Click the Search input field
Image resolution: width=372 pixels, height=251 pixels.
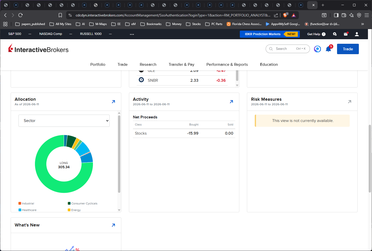(288, 49)
